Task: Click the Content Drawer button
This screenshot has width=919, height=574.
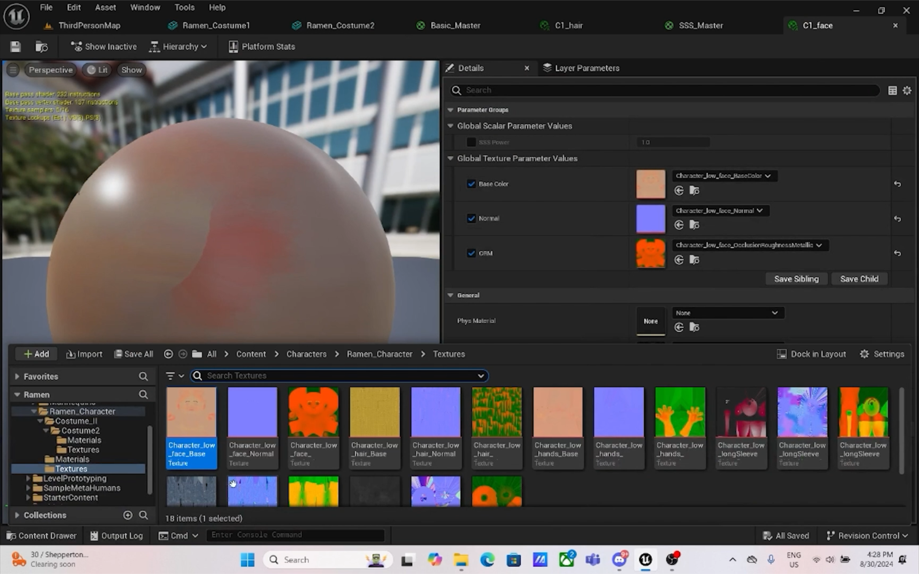Action: [42, 536]
